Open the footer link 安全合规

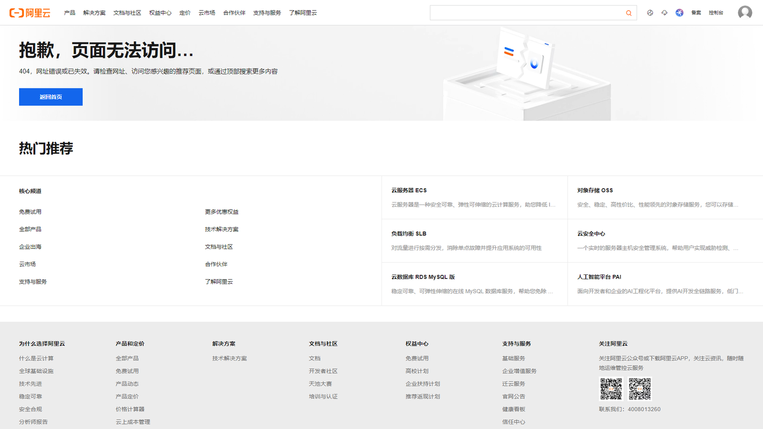point(30,409)
